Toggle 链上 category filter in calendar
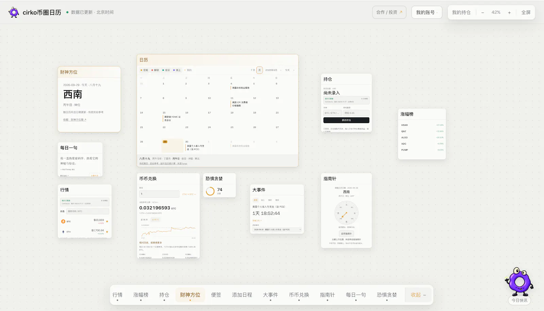544x311 pixels. pyautogui.click(x=177, y=70)
